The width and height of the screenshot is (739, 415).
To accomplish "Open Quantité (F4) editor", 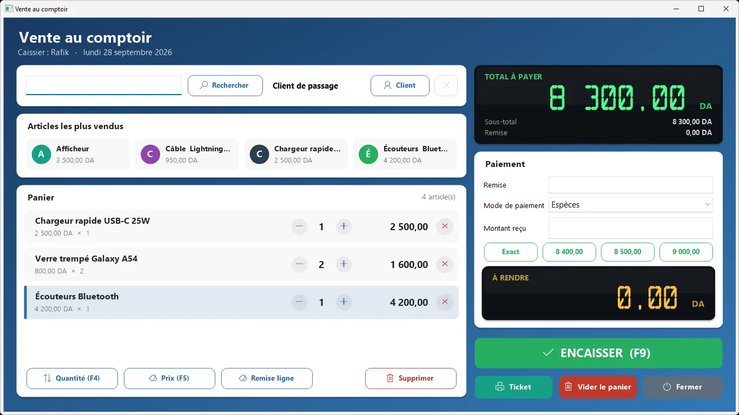I will (72, 378).
